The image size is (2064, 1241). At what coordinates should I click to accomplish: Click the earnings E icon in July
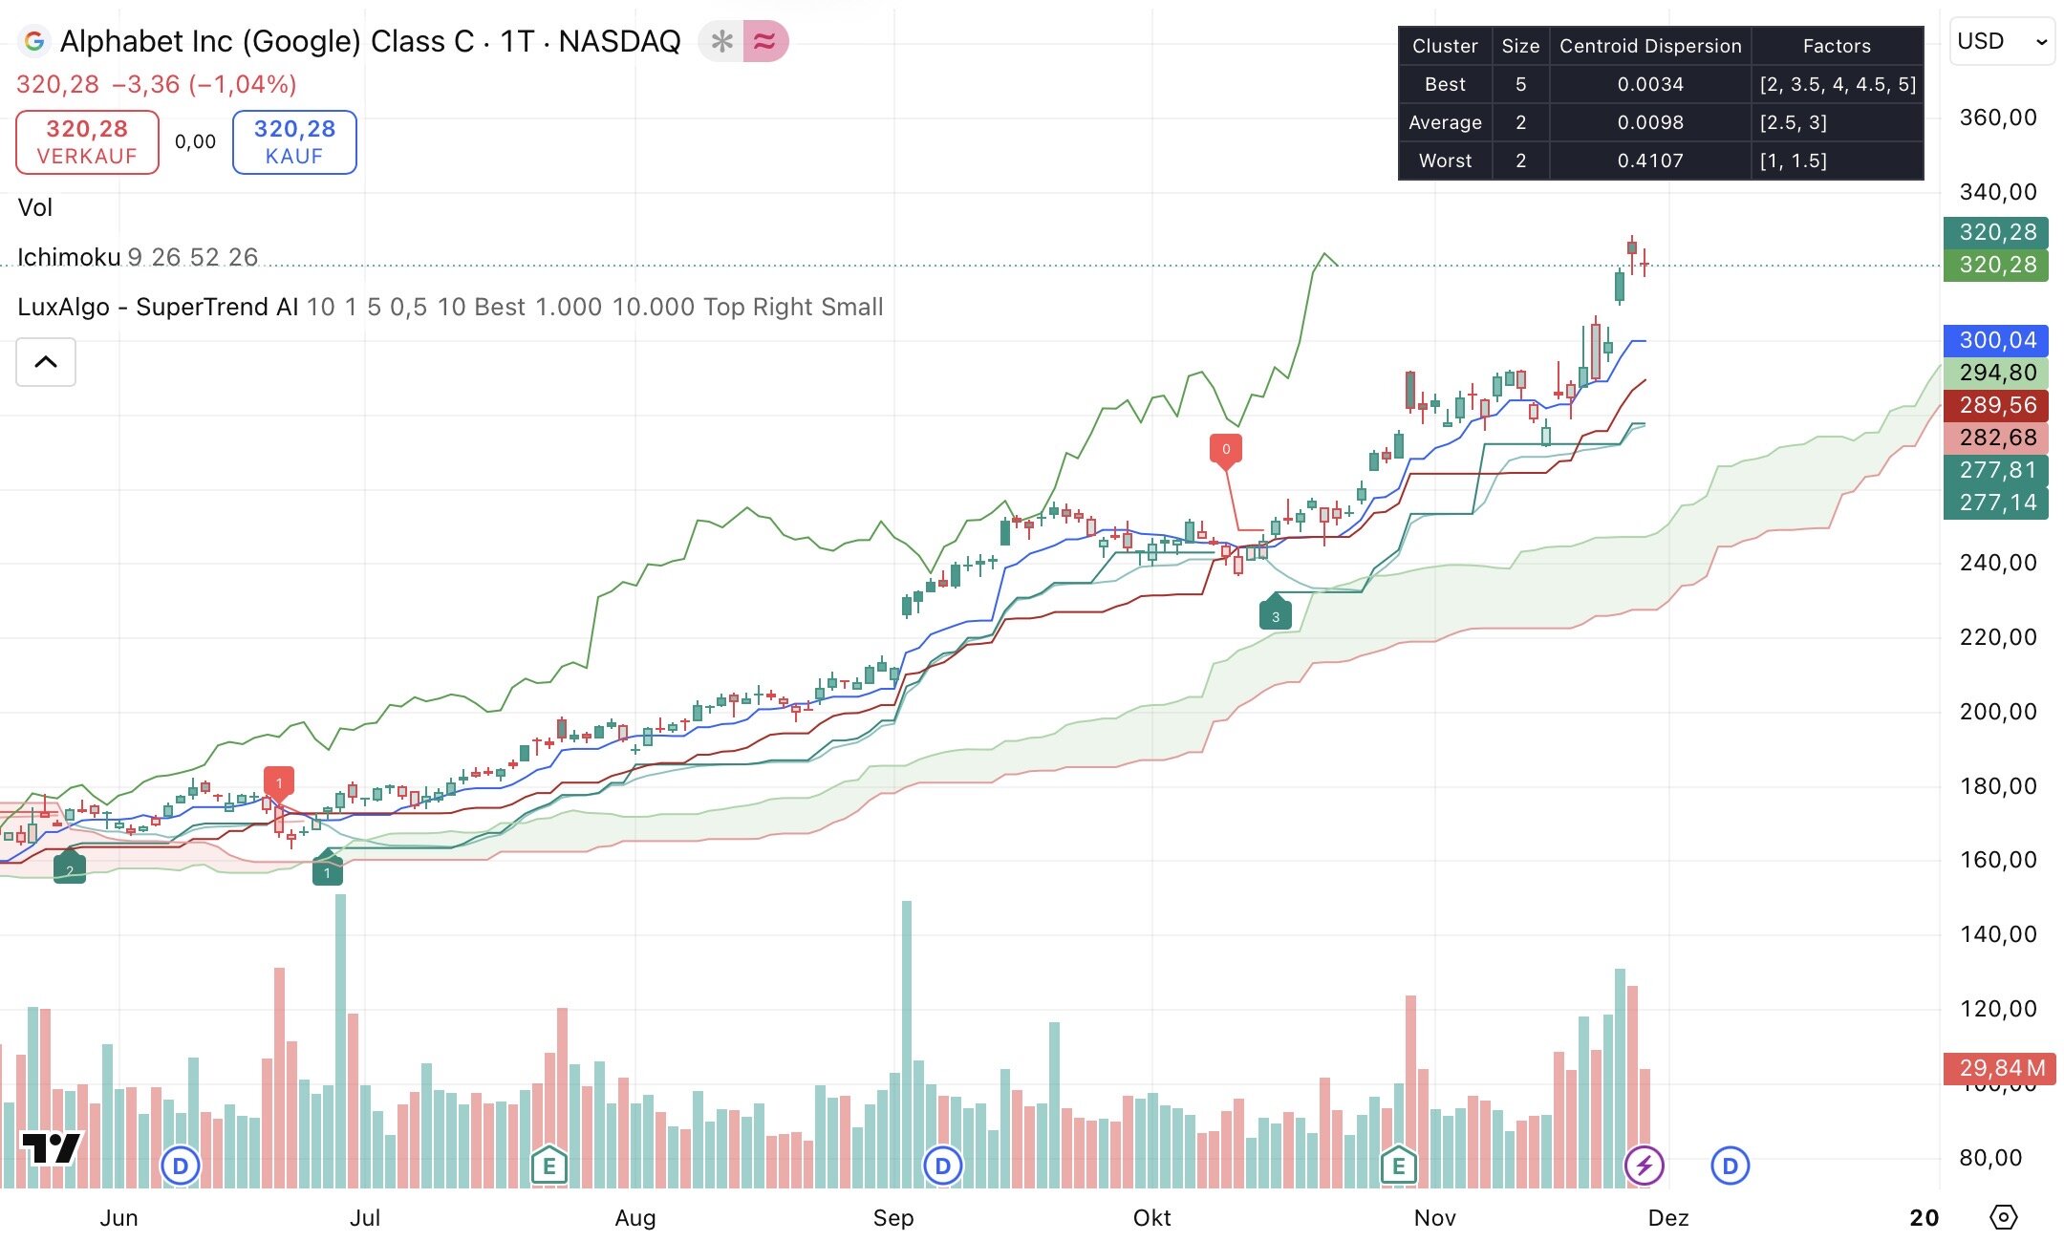click(x=549, y=1166)
